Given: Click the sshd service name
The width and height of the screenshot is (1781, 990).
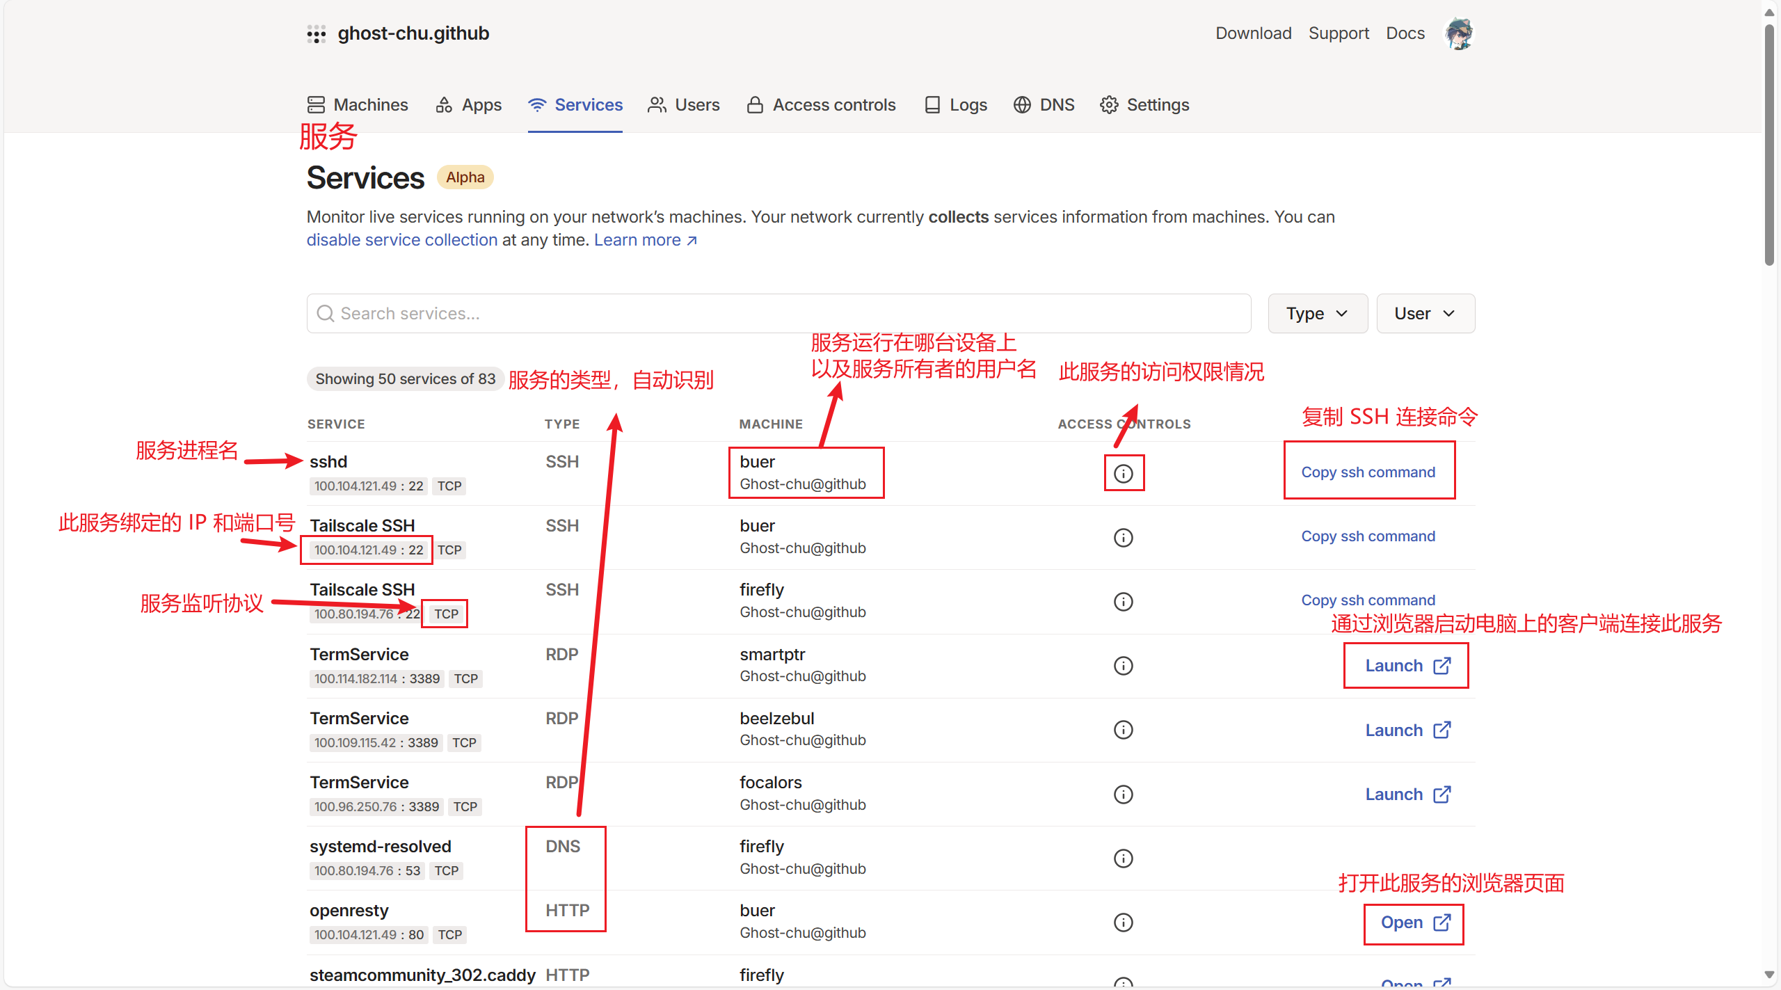Looking at the screenshot, I should click(328, 462).
